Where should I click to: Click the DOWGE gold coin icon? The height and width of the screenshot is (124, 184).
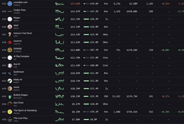[x=10, y=50]
